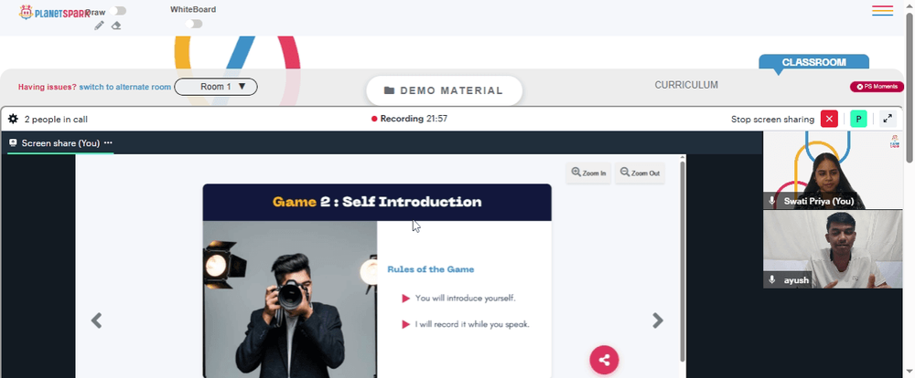Click the 2 people in call label
The width and height of the screenshot is (915, 378).
56,120
